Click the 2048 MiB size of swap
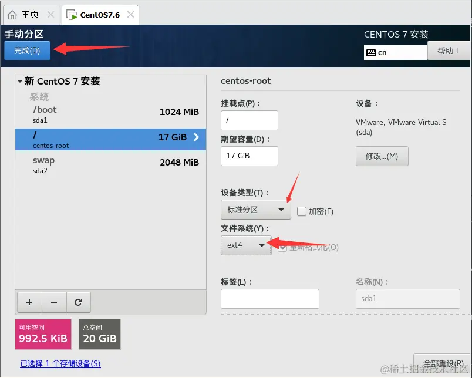The image size is (472, 378). (180, 163)
